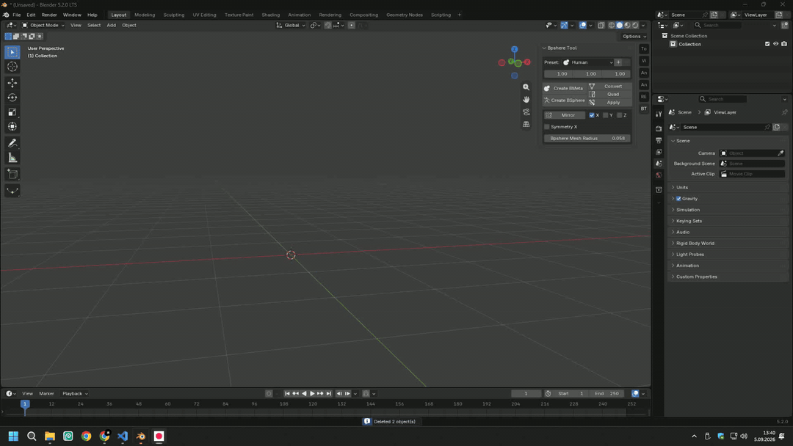This screenshot has height=446, width=793.
Task: Activate the Annotate pencil tool
Action: [x=12, y=144]
